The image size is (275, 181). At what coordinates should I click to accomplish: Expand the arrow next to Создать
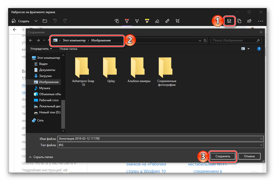[36, 21]
